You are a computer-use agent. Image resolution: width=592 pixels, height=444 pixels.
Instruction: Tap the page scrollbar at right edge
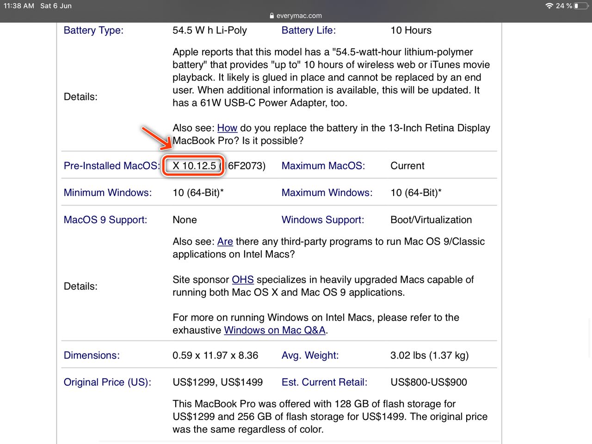(590, 338)
